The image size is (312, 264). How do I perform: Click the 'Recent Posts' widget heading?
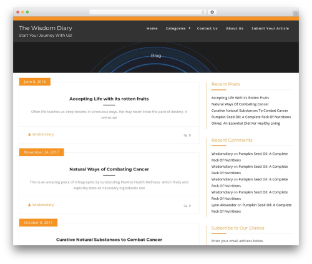(x=225, y=84)
